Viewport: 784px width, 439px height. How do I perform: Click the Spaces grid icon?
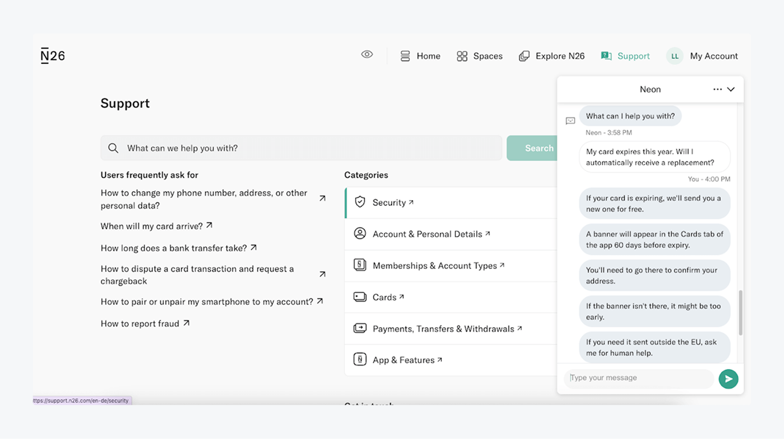tap(462, 56)
